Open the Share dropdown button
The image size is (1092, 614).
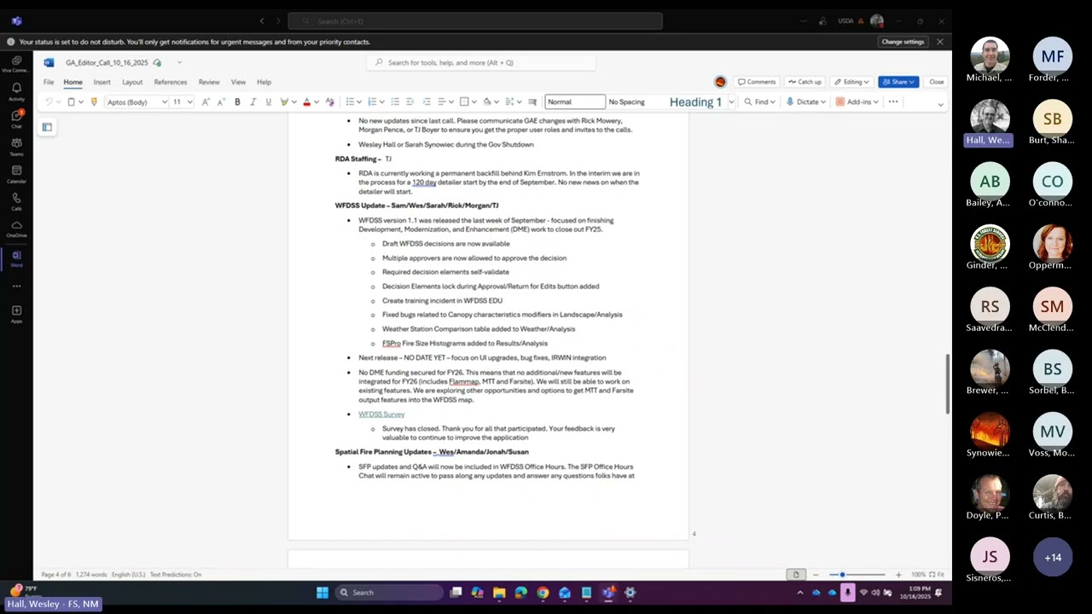coord(898,82)
